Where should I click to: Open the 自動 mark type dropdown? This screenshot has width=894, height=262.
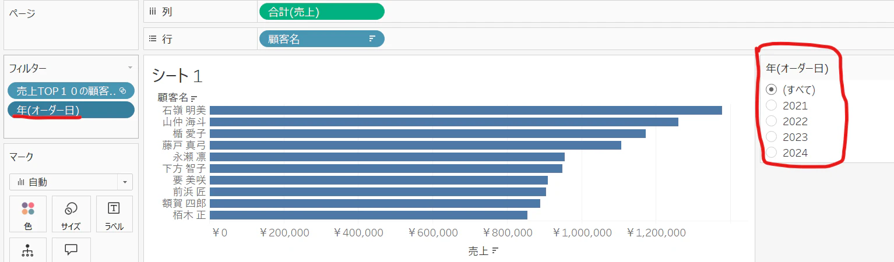click(71, 182)
